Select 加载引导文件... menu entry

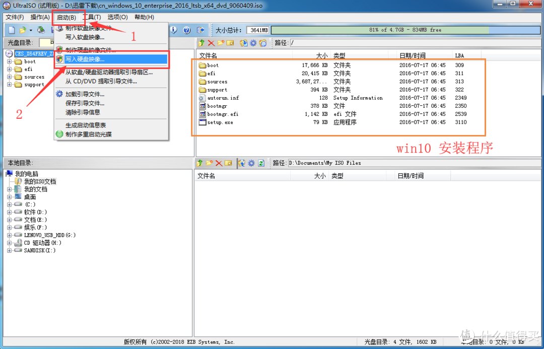(111, 94)
